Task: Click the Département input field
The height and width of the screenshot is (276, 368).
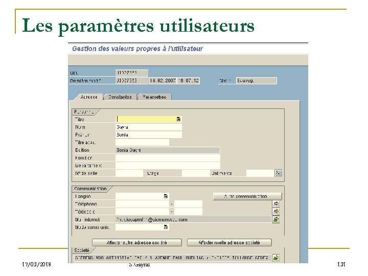Action: 168,166
